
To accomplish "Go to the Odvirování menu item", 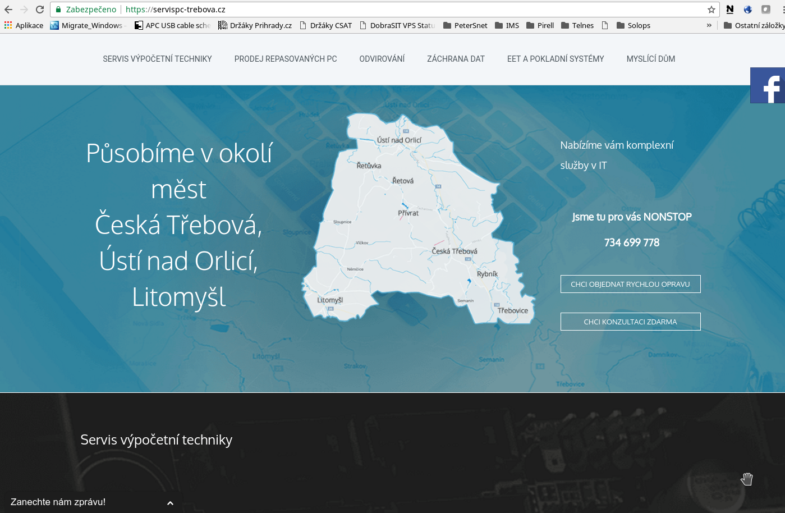I will tap(382, 59).
